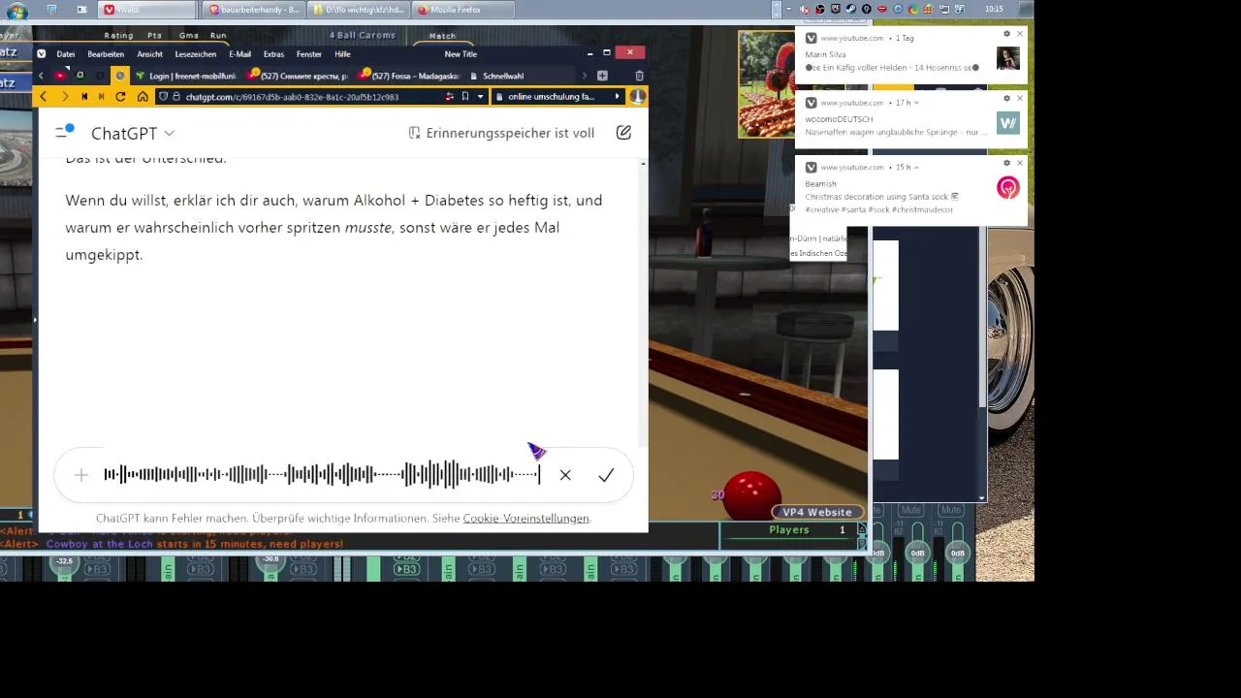Confirm the voice recording with the checkmark

click(606, 475)
